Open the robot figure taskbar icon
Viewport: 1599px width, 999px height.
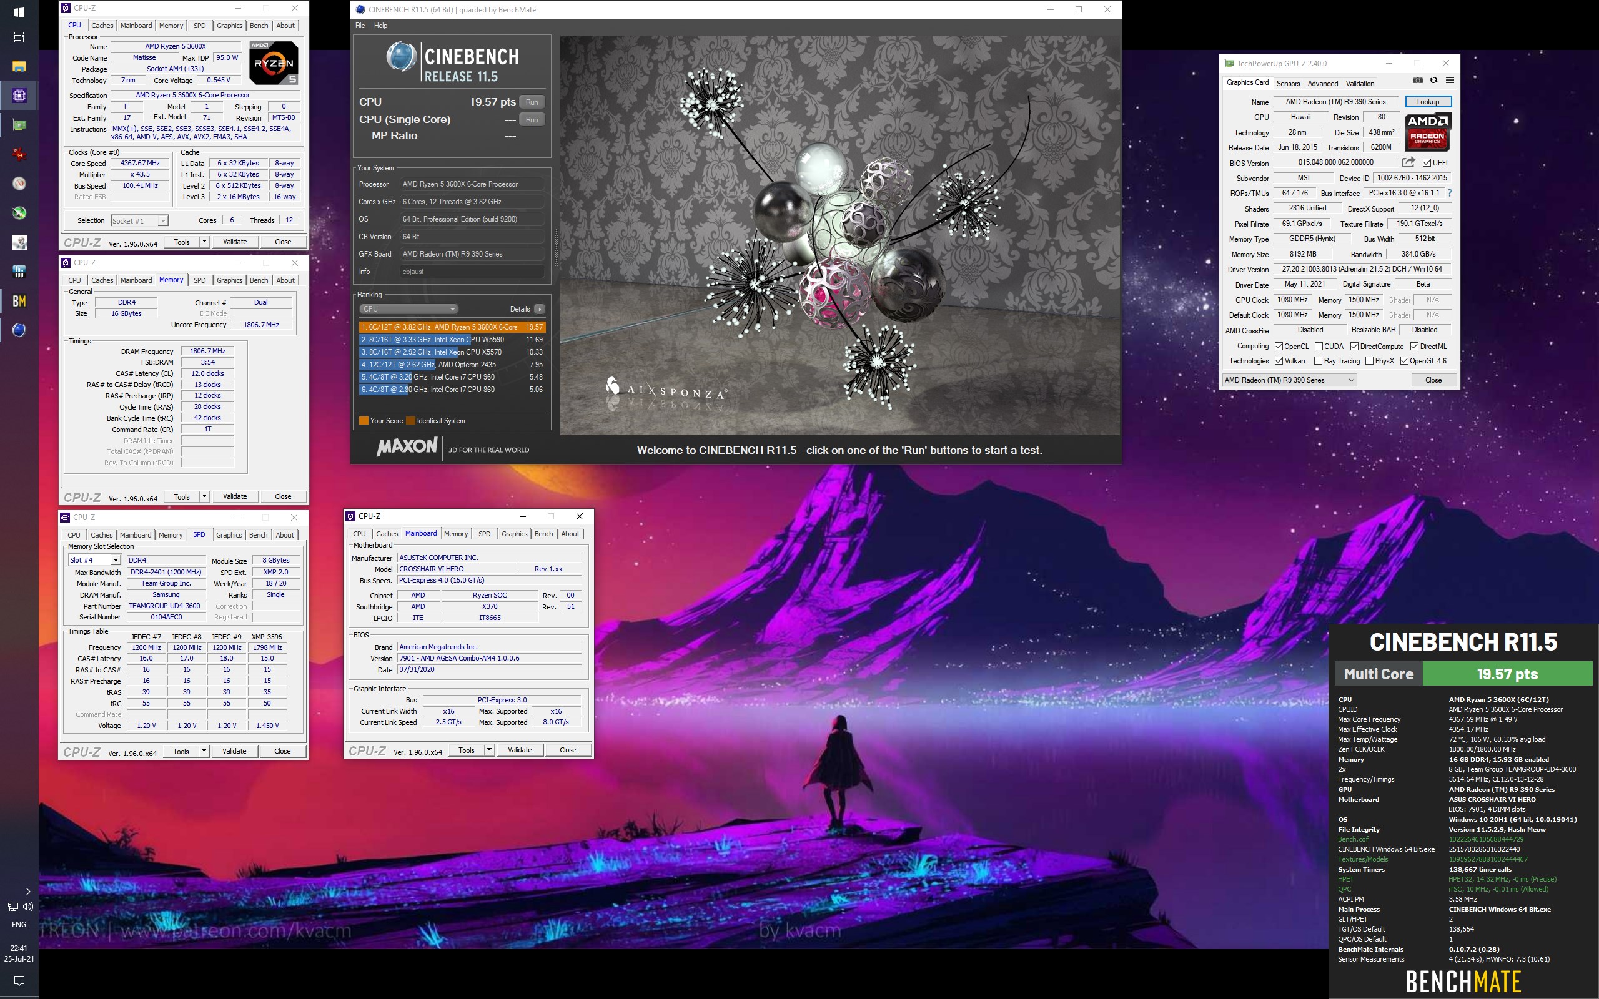click(x=19, y=242)
